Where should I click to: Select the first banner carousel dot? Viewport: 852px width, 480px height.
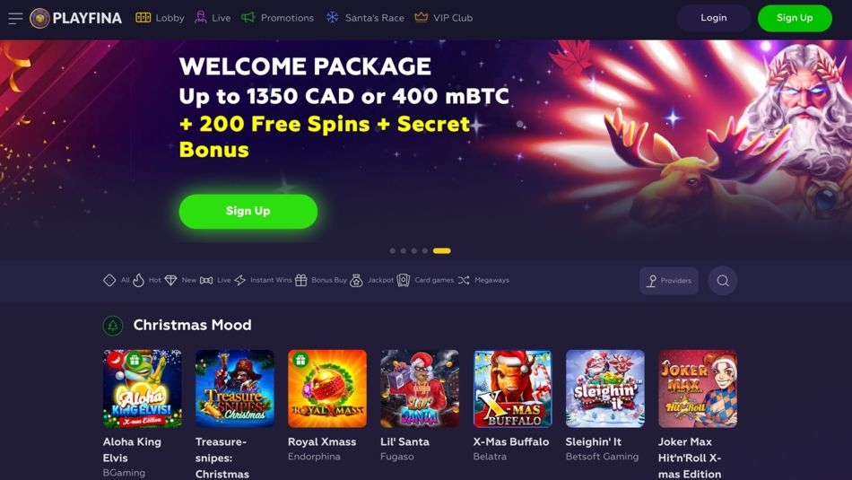(392, 250)
